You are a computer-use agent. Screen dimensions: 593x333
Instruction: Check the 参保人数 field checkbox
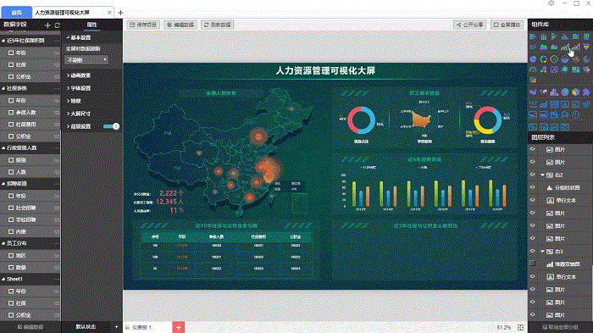[11, 113]
